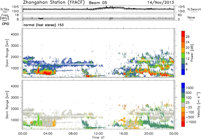Click the 1000 value on the Velocity scale

tap(190, 88)
